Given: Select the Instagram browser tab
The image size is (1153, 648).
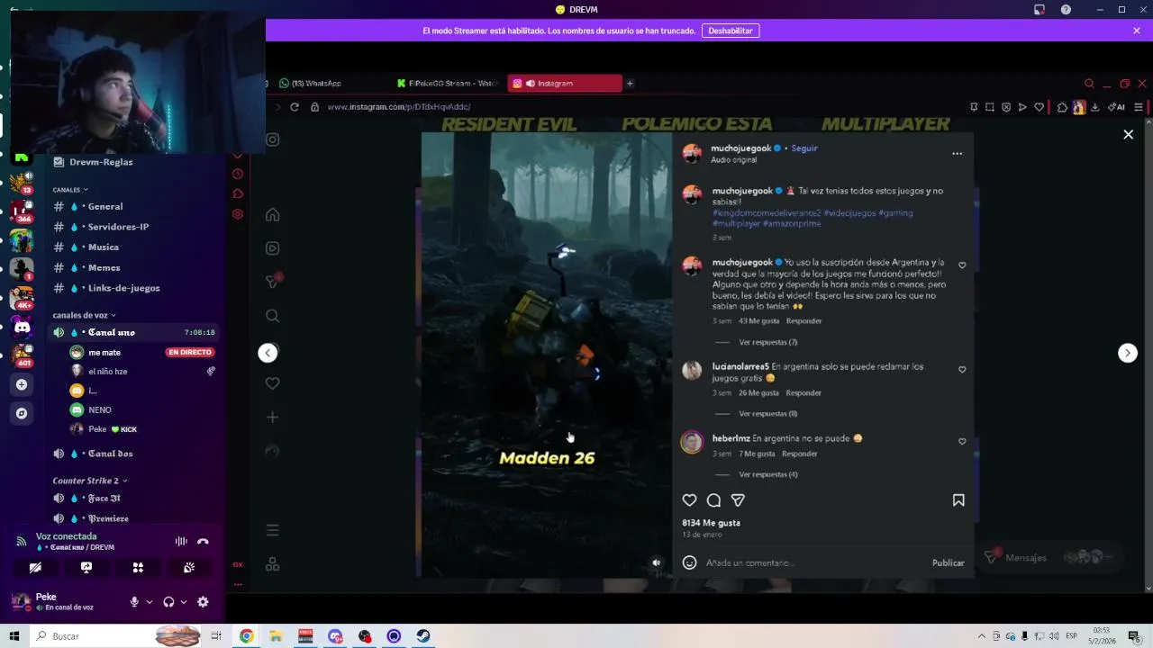Looking at the screenshot, I should click(565, 84).
